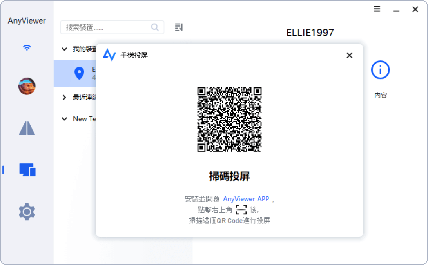Click the AnyViewer logo in dialog header
The image size is (428, 265).
click(x=109, y=55)
